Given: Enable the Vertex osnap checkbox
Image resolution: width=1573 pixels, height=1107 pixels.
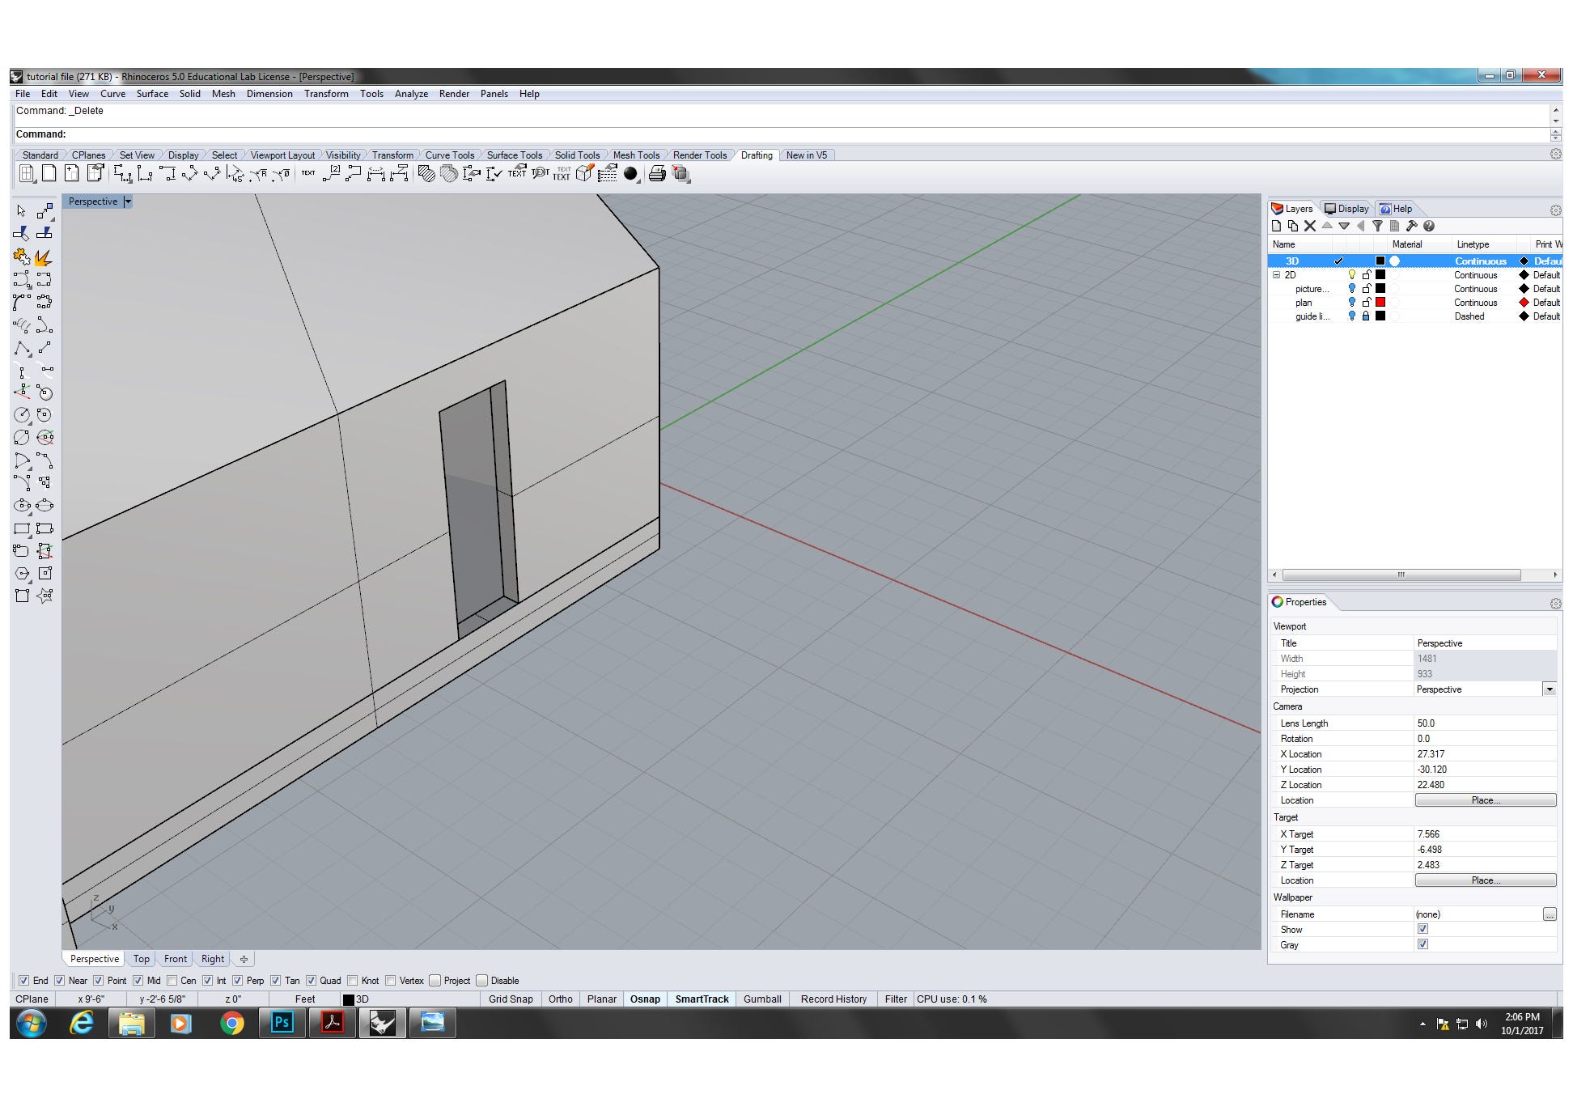Looking at the screenshot, I should tap(391, 981).
